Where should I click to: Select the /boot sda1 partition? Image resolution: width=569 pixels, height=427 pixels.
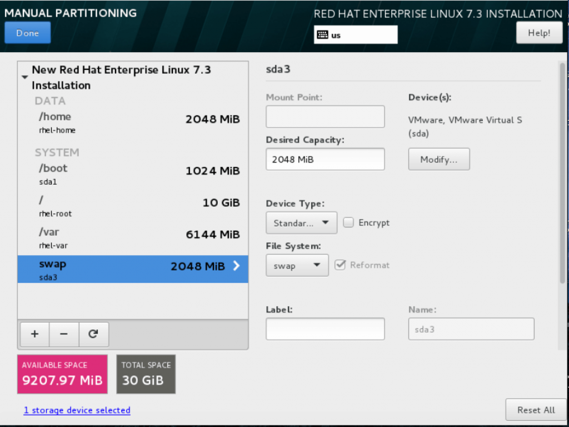point(133,174)
